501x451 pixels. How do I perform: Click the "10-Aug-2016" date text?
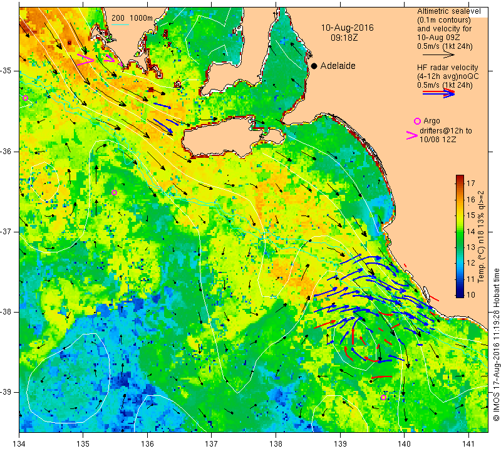[x=347, y=28]
